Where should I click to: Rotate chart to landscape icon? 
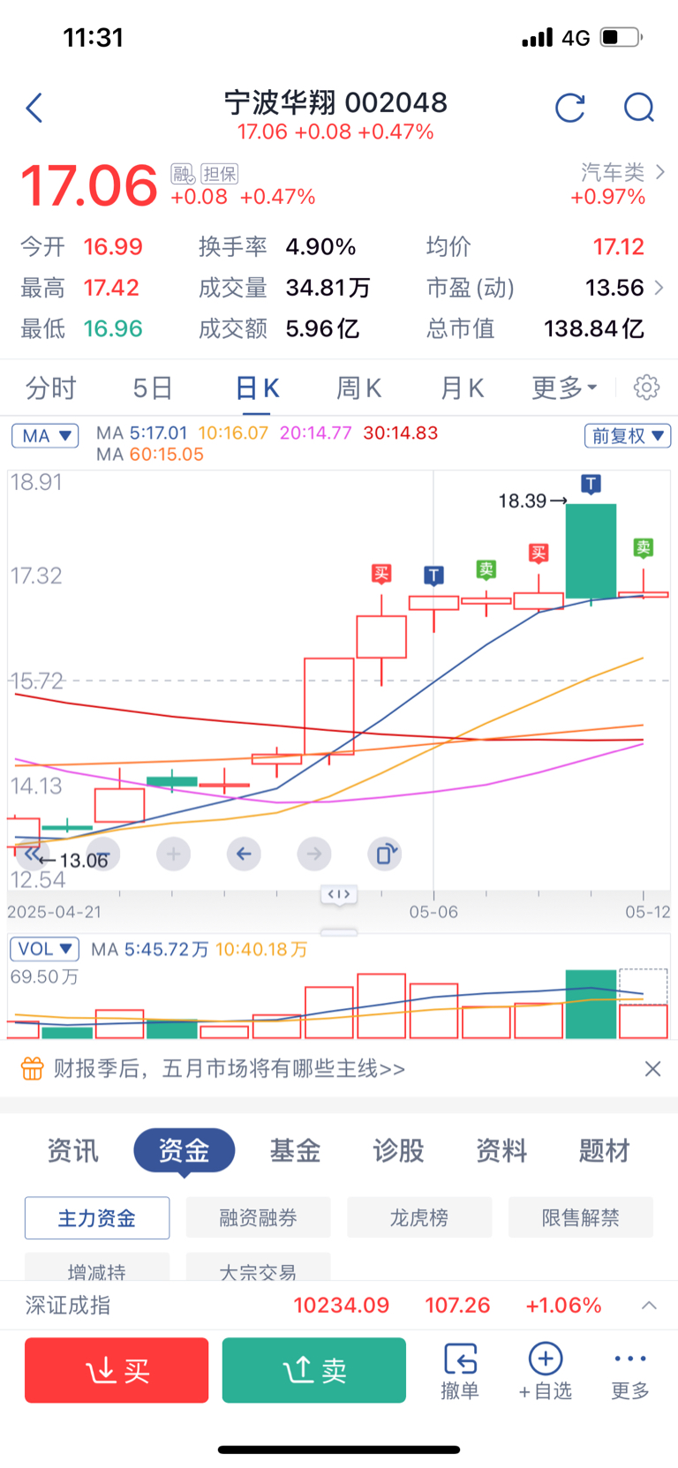[385, 854]
